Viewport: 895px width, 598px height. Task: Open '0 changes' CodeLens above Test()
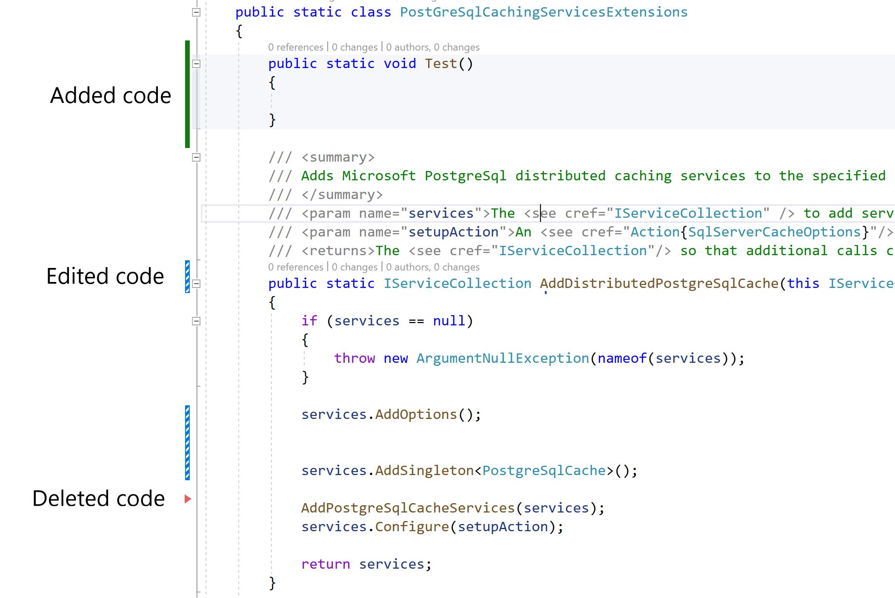click(x=355, y=47)
